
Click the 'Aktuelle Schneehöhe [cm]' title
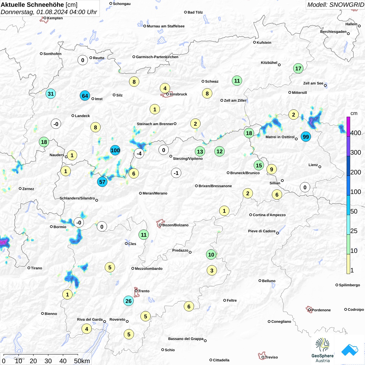(39, 5)
